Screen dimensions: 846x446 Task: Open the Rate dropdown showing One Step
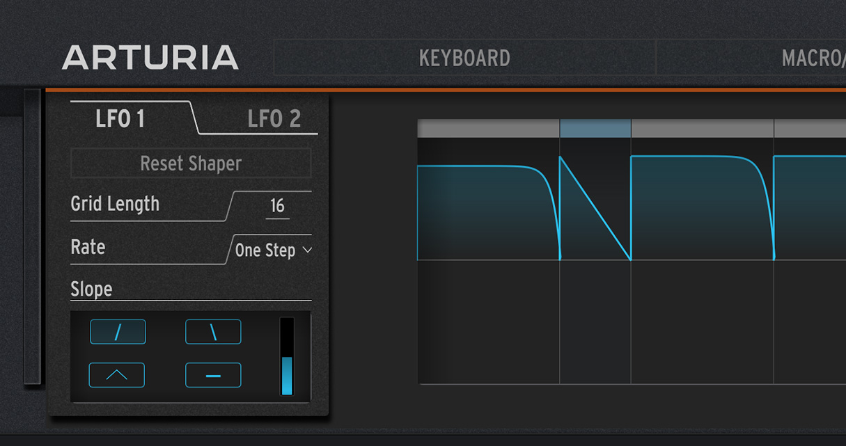pyautogui.click(x=273, y=250)
